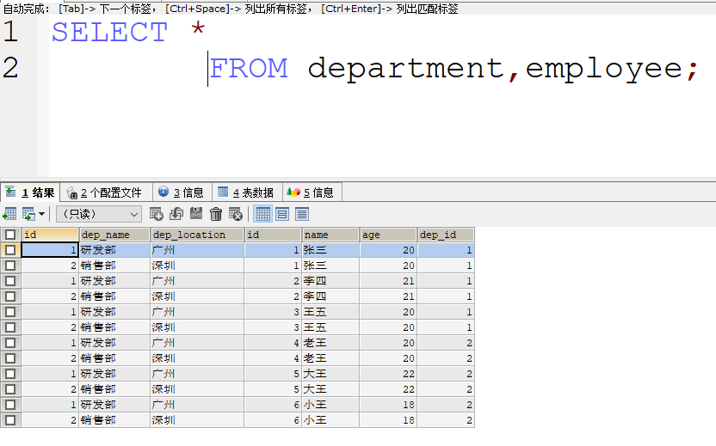Check the row 研发部 with 大王
The height and width of the screenshot is (446, 716).
(x=10, y=374)
